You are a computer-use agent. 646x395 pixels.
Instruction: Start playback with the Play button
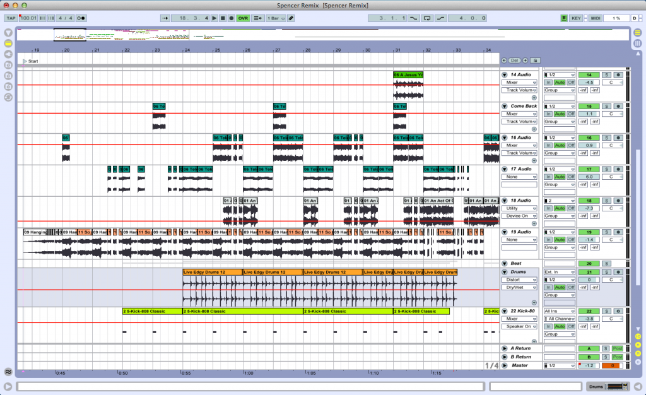coord(214,18)
